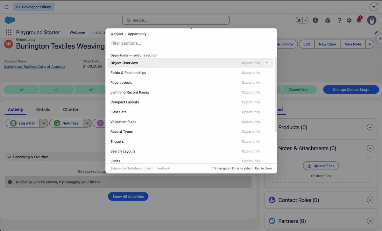Click the Skipper help badge
Screen dimensions: 382x231
click(149, 168)
